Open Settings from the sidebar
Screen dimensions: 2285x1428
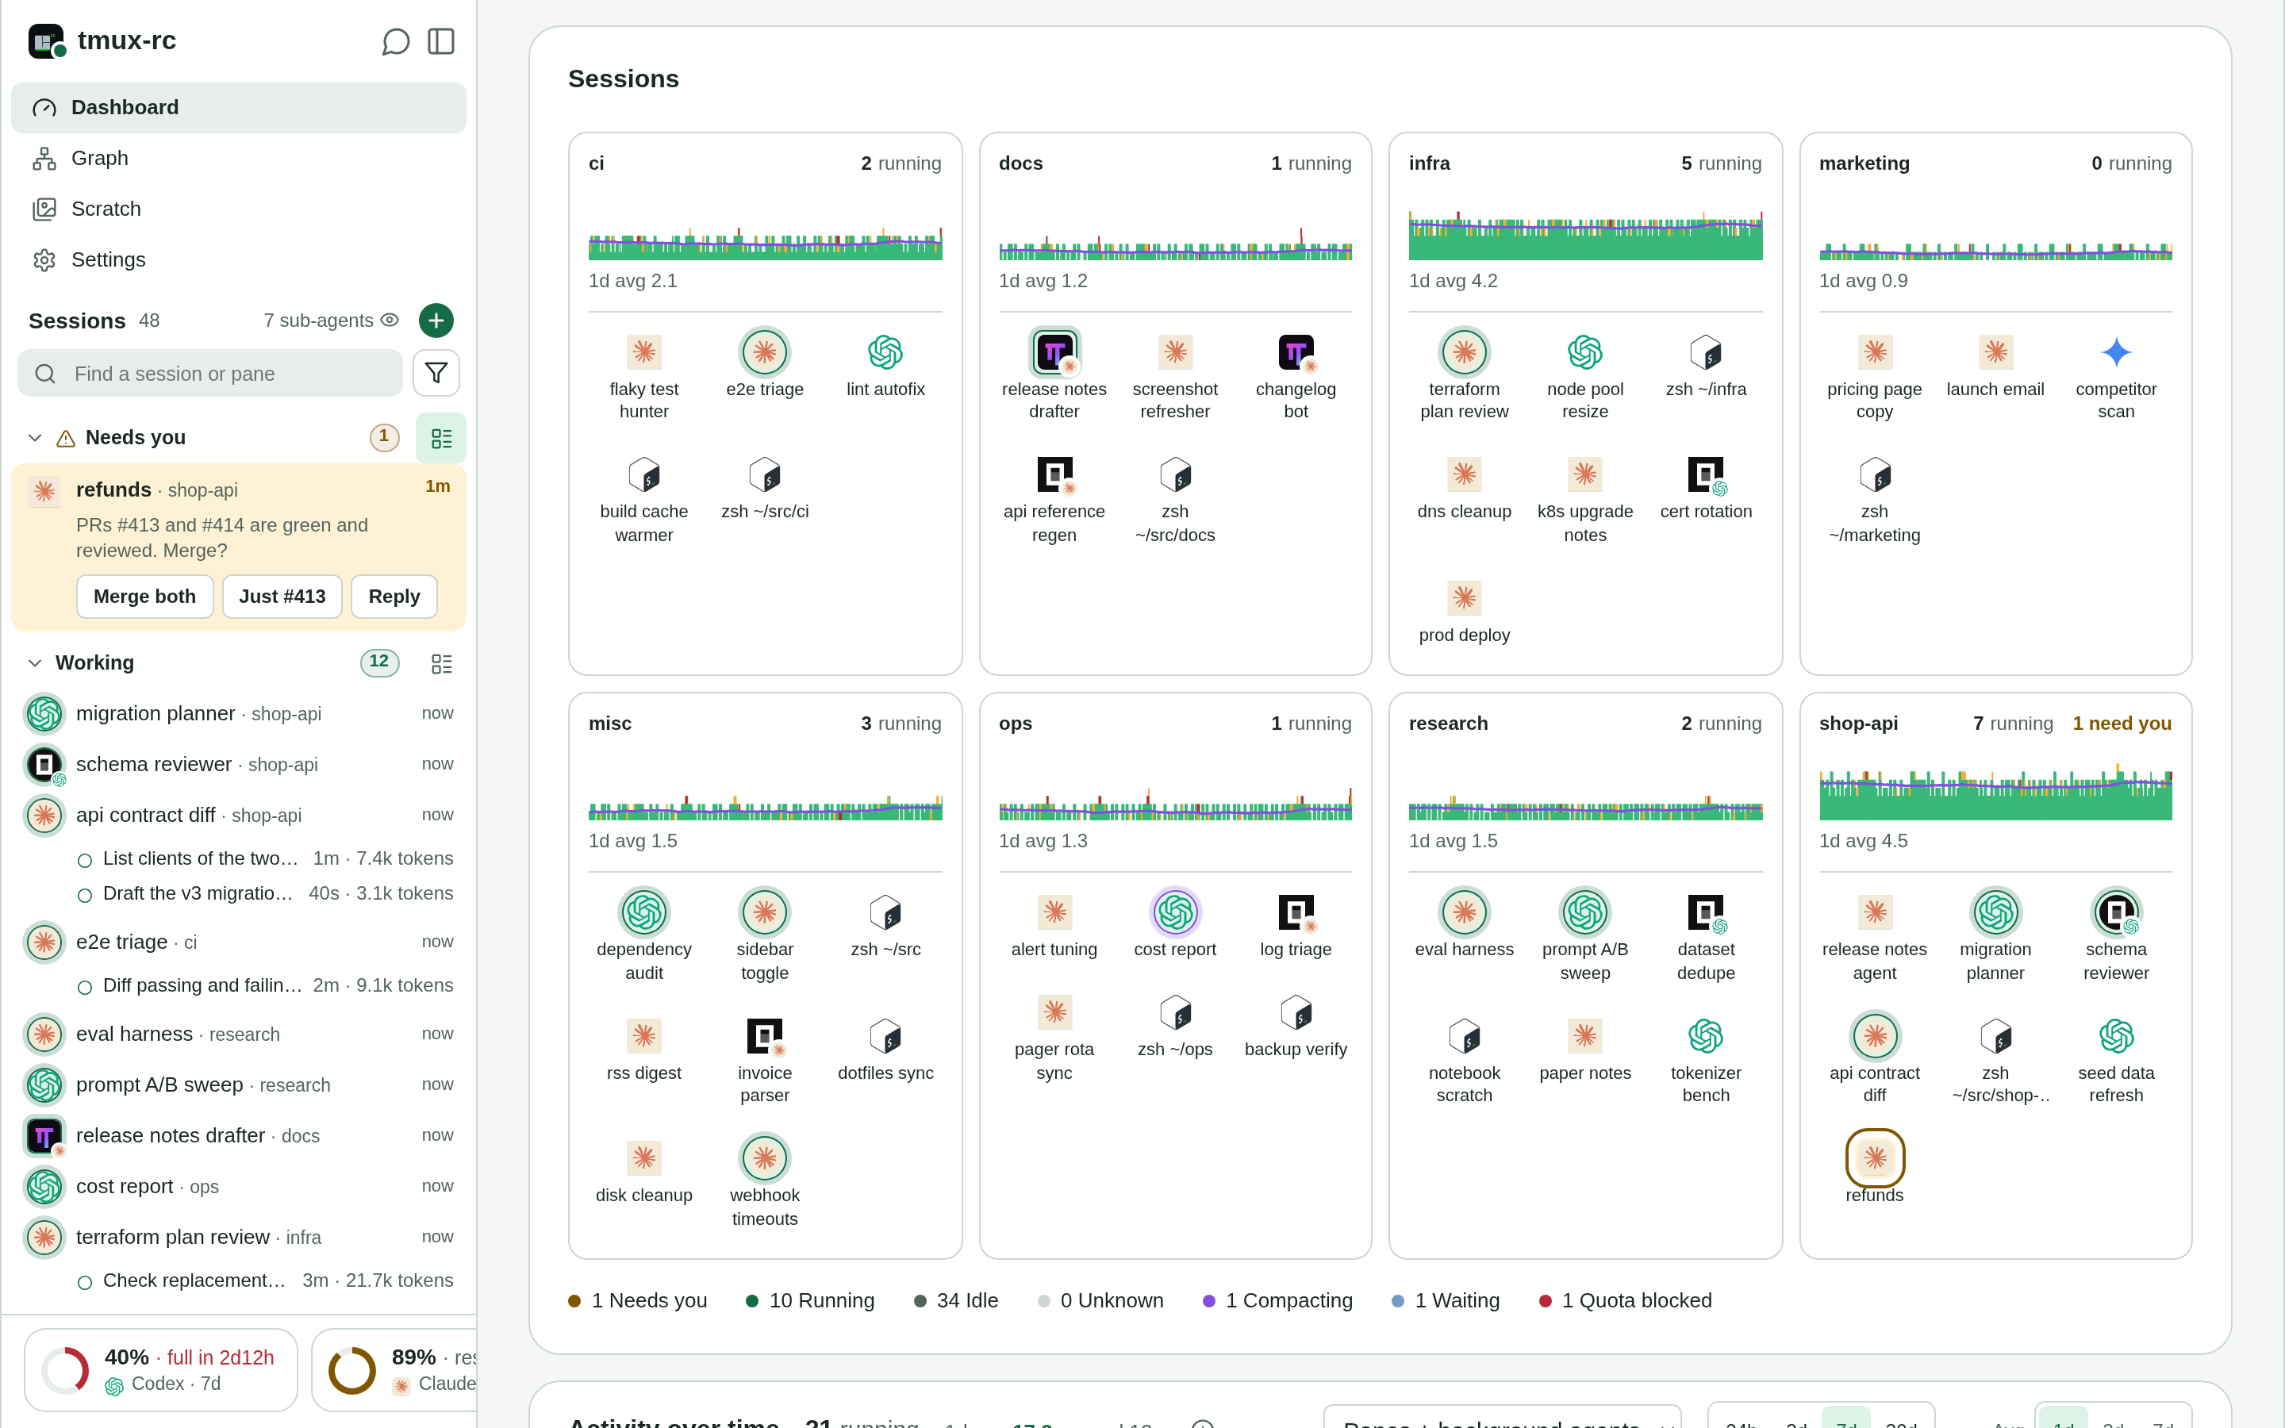[x=238, y=259]
